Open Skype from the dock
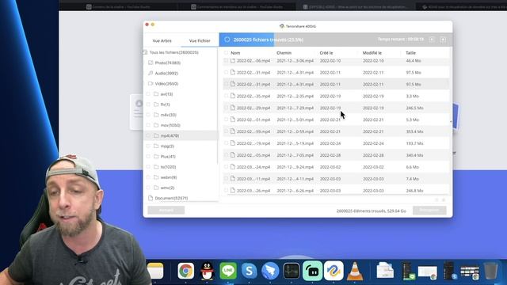Image resolution: width=507 pixels, height=285 pixels. pyautogui.click(x=249, y=271)
